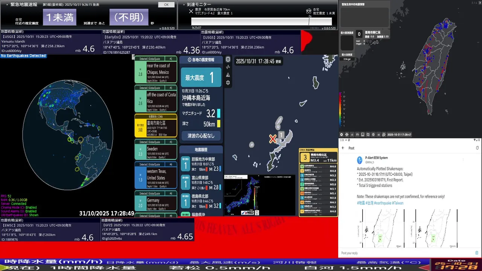Click the 1未満 estimated intensity box
The width and height of the screenshot is (482, 271).
pos(59,17)
